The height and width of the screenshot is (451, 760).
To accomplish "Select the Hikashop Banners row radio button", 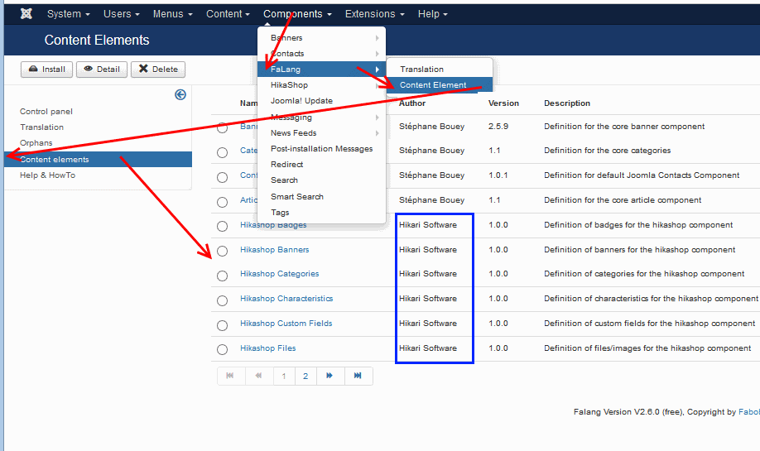I will click(x=222, y=251).
